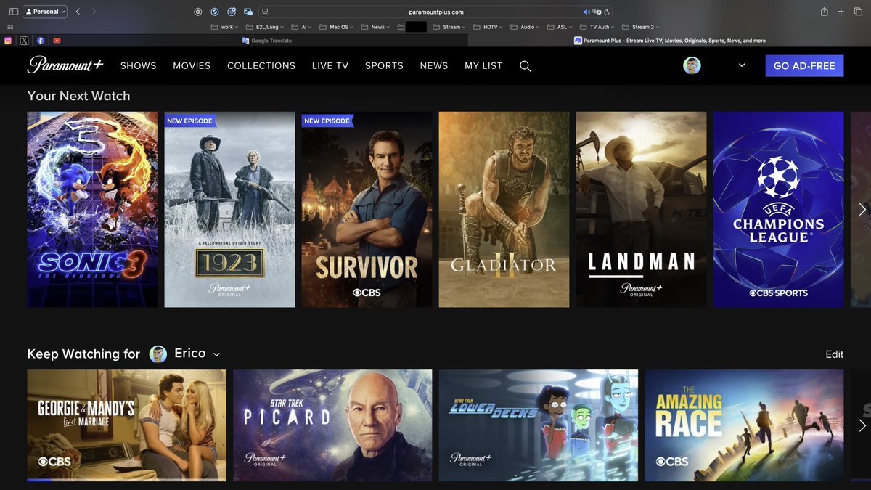Resume Star Trek Lower Decks
This screenshot has height=490, width=871.
[x=539, y=425]
